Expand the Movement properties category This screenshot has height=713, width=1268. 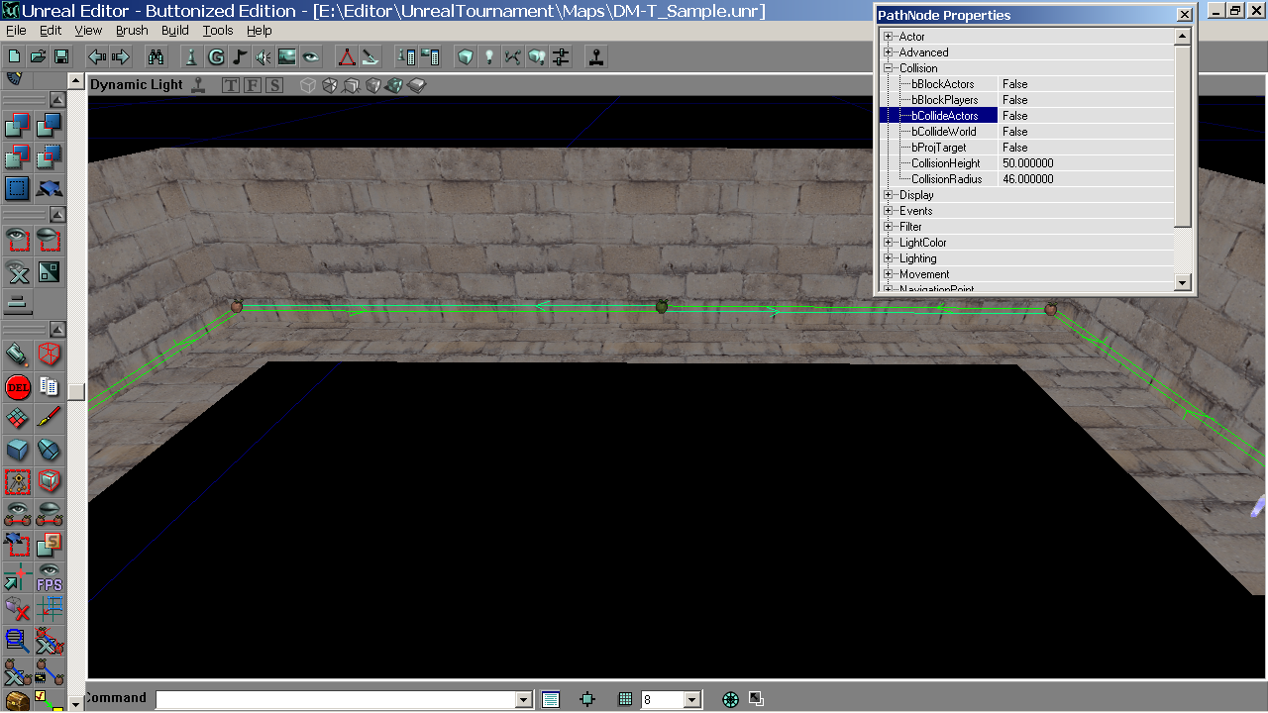pyautogui.click(x=889, y=274)
